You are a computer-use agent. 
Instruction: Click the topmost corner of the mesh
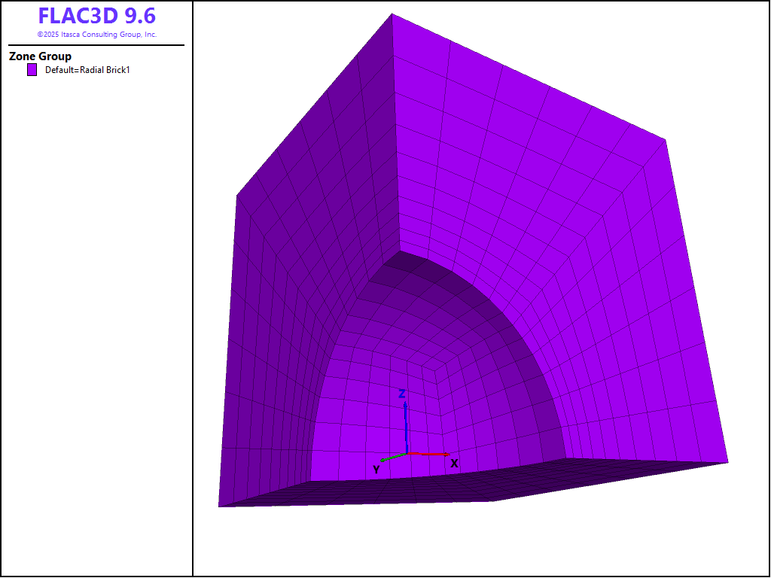coord(392,14)
